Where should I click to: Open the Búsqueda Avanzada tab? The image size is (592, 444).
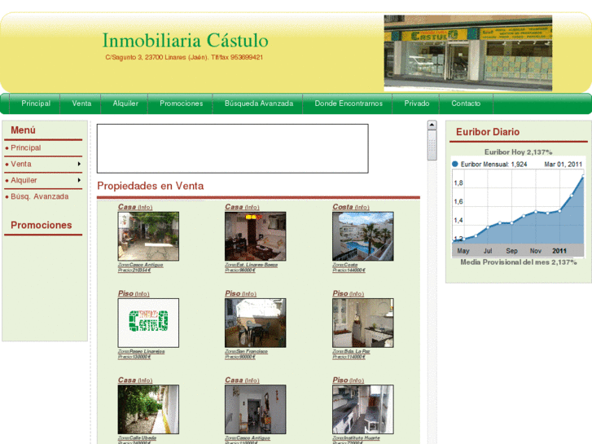[x=259, y=103]
